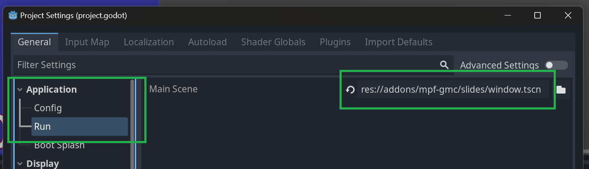Switch to the Input Map tab
This screenshot has width=589, height=169.
pyautogui.click(x=87, y=42)
